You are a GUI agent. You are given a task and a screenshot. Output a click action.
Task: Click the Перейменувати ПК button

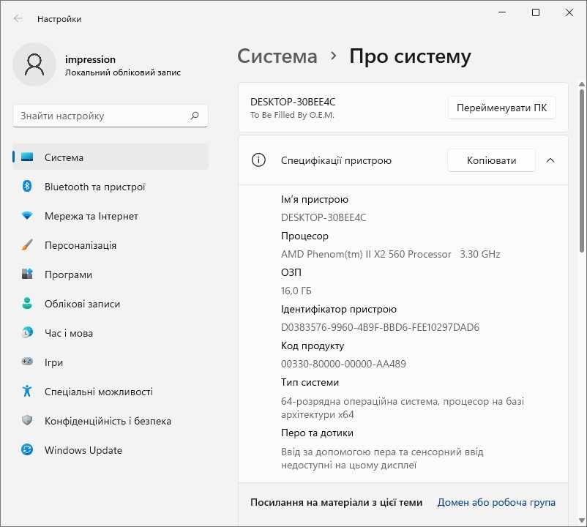click(501, 108)
